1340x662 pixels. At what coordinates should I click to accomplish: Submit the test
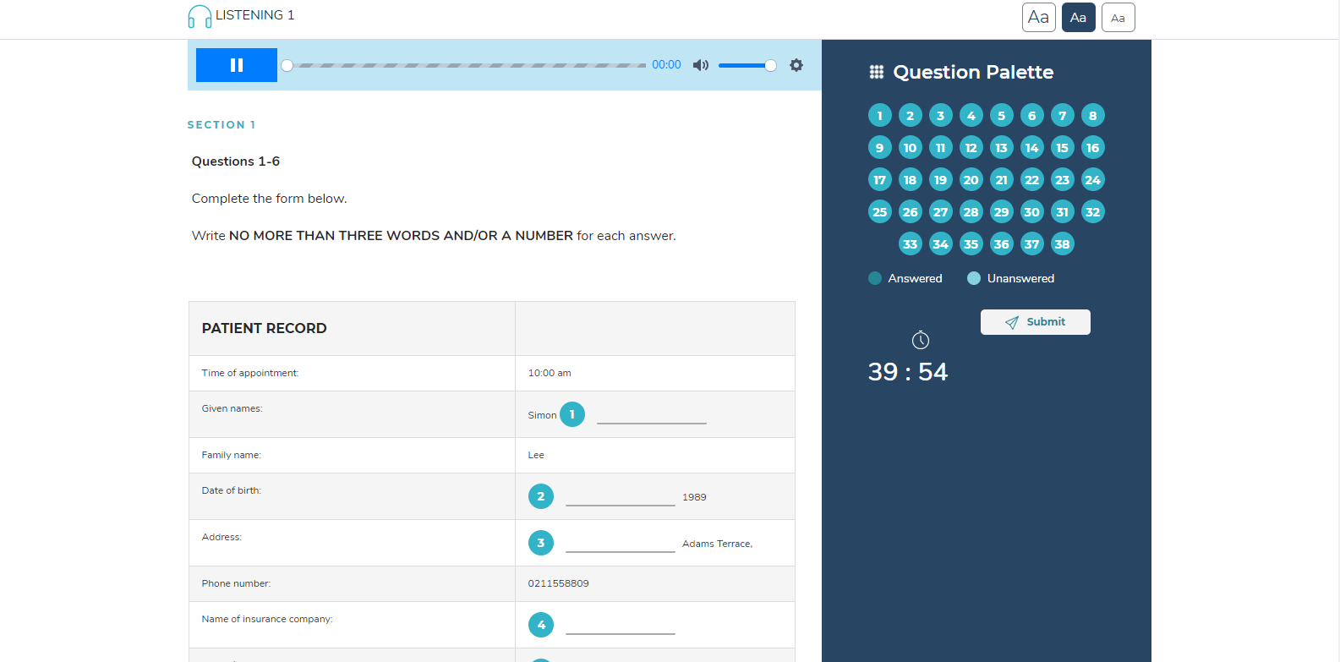1036,322
